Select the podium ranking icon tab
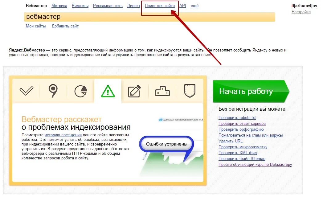 click(162, 91)
